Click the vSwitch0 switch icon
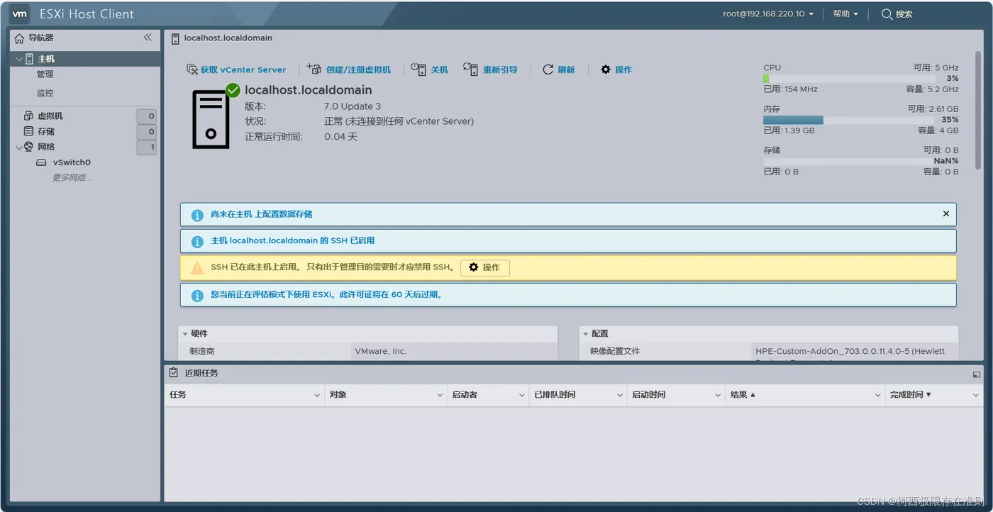Screen dimensions: 993x512 42,162
